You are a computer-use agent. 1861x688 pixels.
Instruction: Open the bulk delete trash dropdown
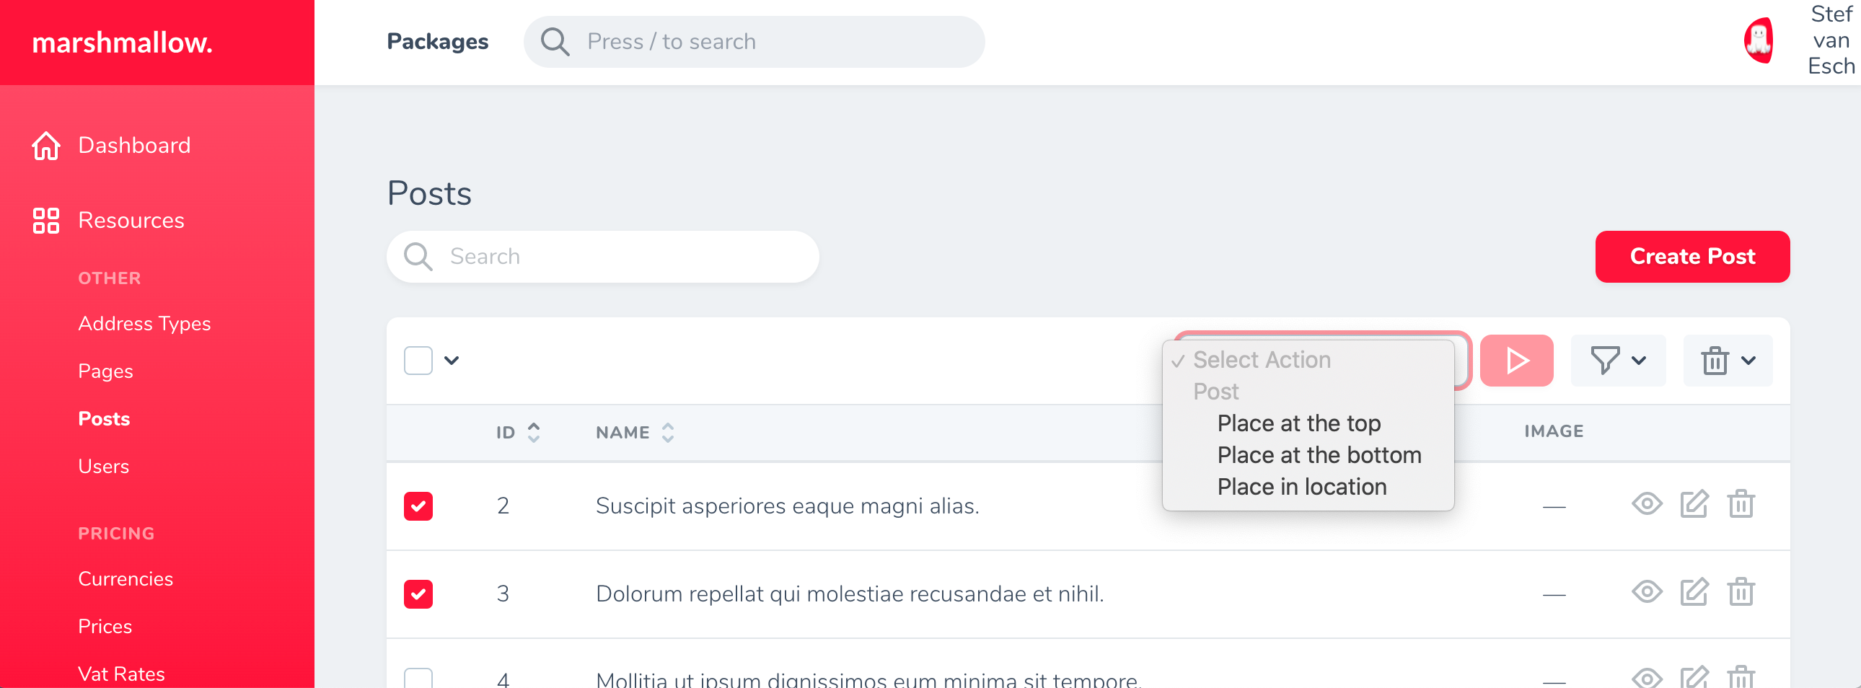coord(1727,361)
